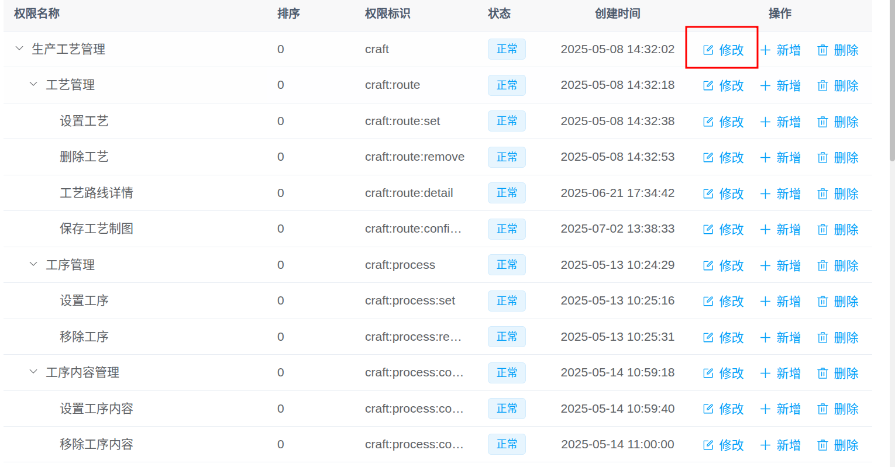Collapse the 工序内容管理 subtree chevron
Viewport: 895px width, 467px height.
pos(33,372)
